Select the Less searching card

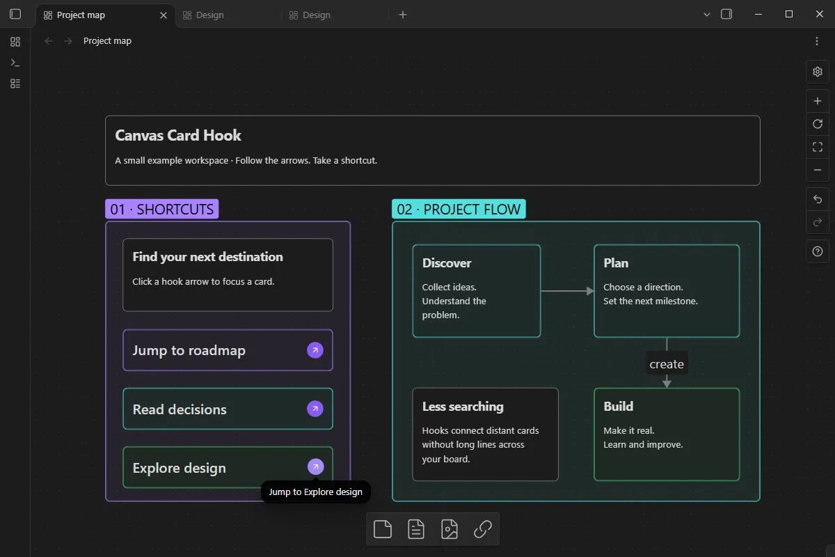[x=485, y=434]
